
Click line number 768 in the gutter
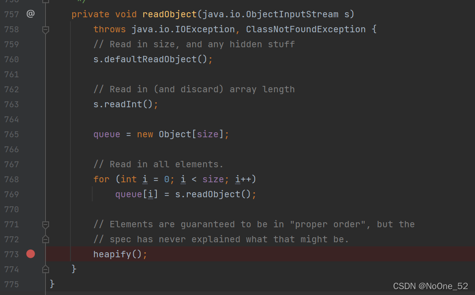[11, 179]
